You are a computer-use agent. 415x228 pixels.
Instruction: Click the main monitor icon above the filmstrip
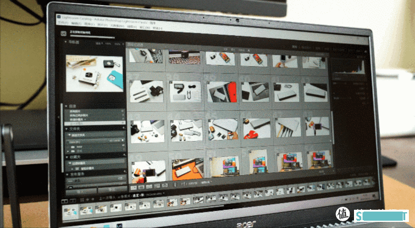pos(64,201)
